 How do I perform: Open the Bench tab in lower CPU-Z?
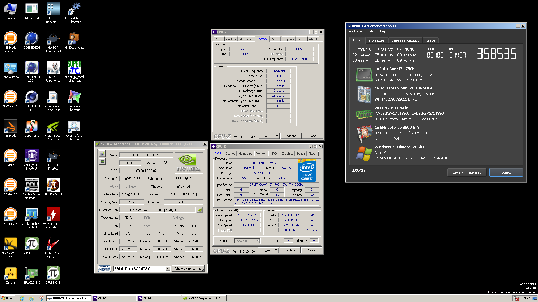300,154
